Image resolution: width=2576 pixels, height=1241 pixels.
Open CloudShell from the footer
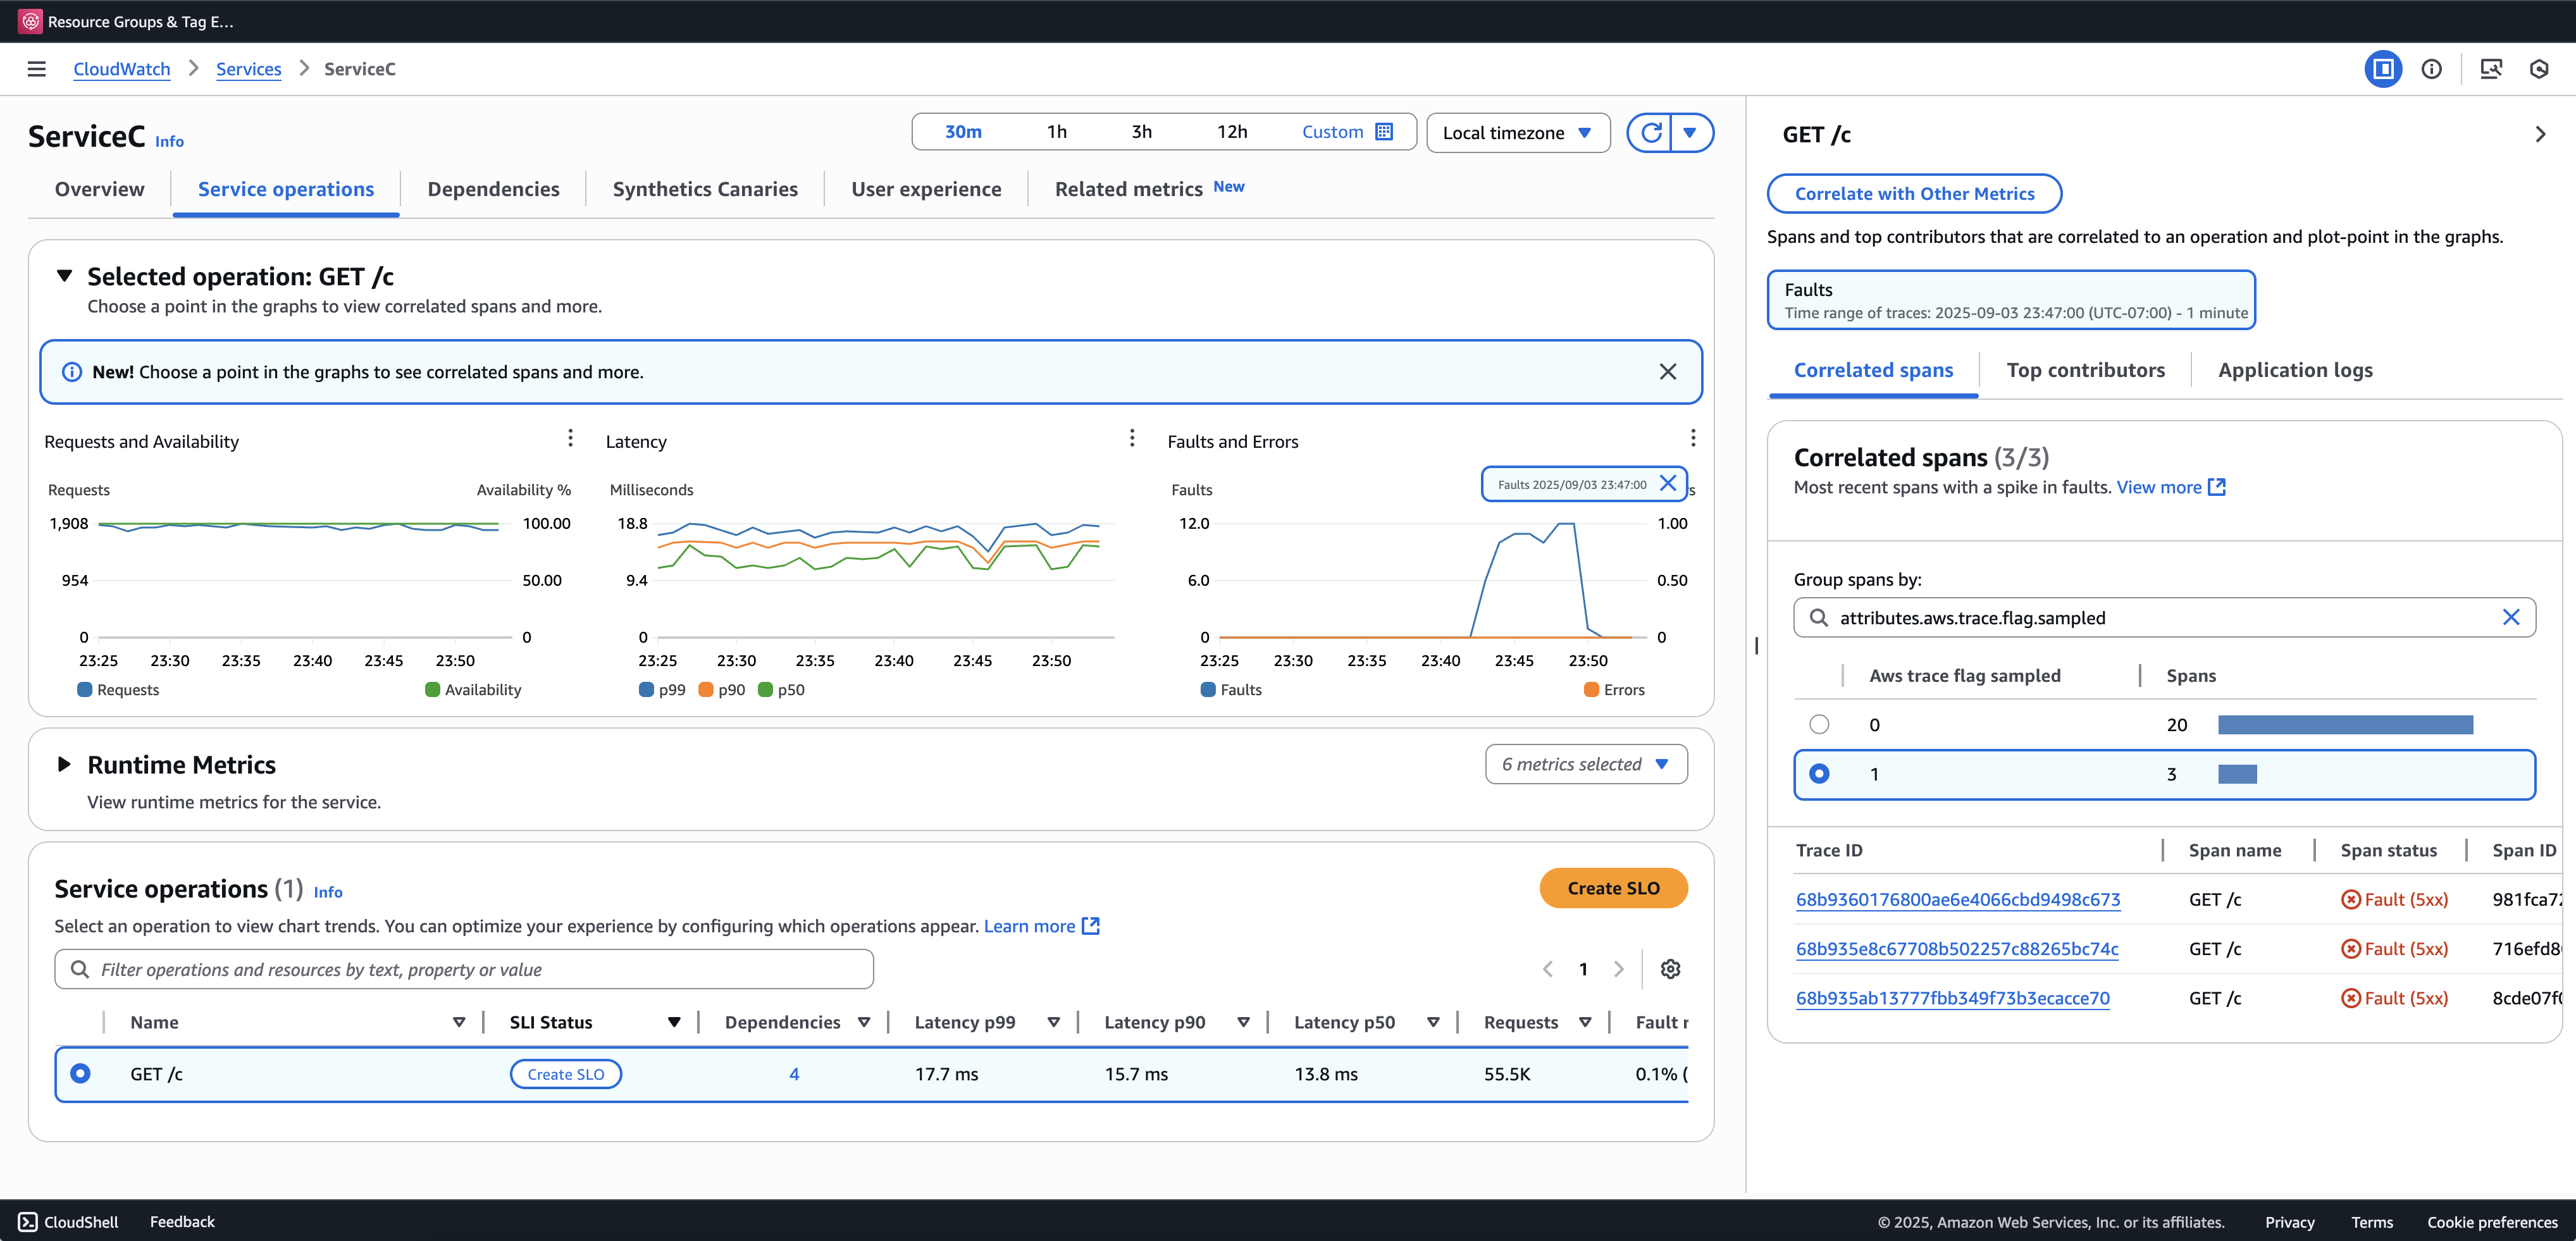[68, 1222]
